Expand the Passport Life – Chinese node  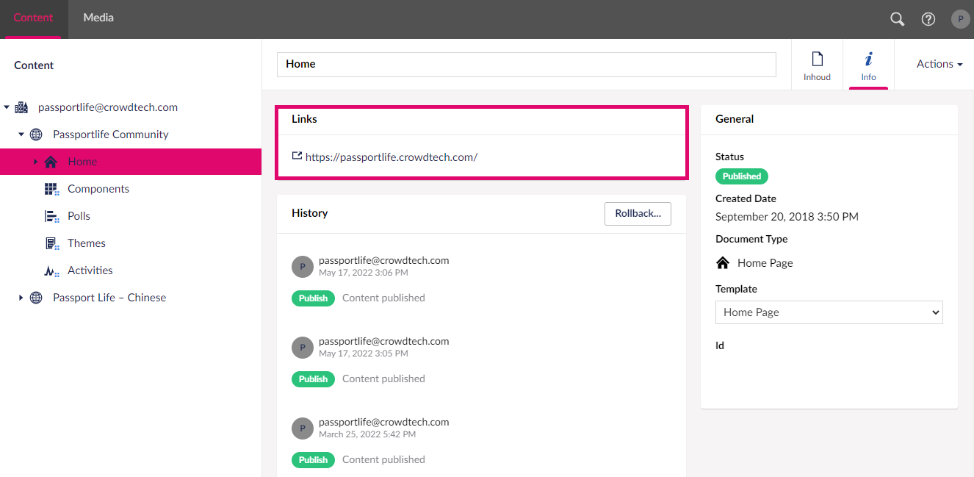click(x=21, y=298)
